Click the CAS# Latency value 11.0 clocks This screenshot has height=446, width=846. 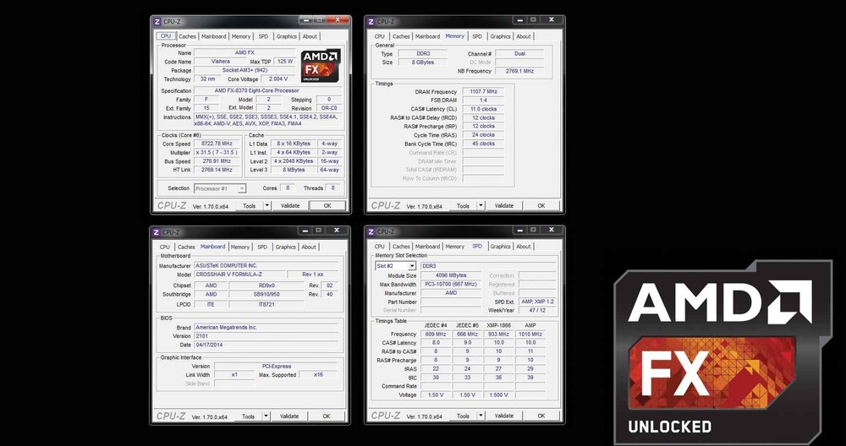[x=483, y=109]
